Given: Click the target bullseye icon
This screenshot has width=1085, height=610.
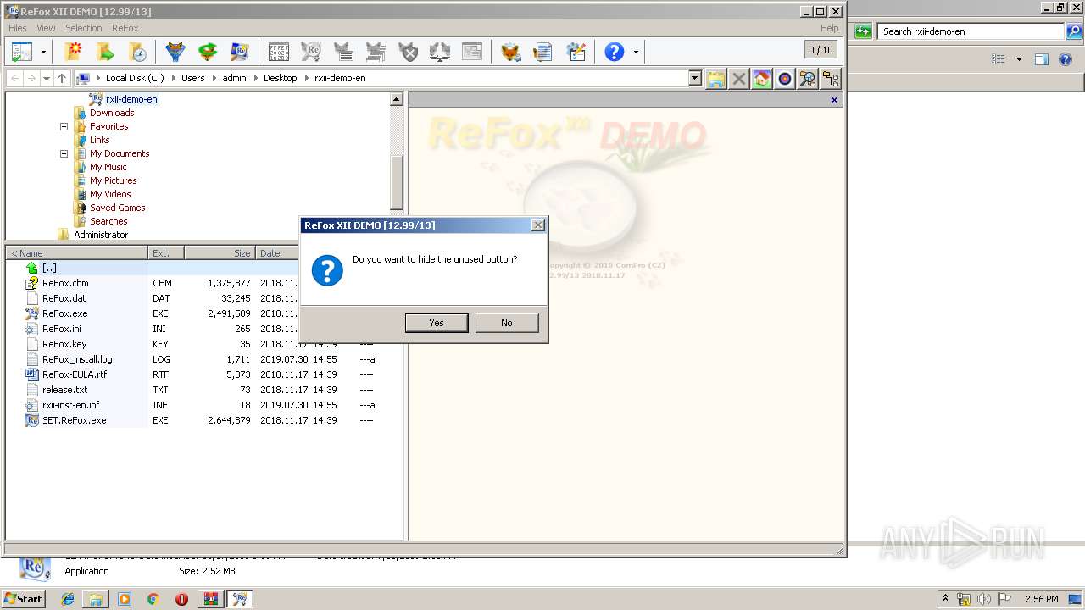Looking at the screenshot, I should click(785, 79).
